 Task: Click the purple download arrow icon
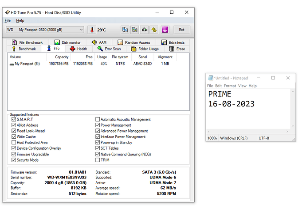tap(165, 30)
